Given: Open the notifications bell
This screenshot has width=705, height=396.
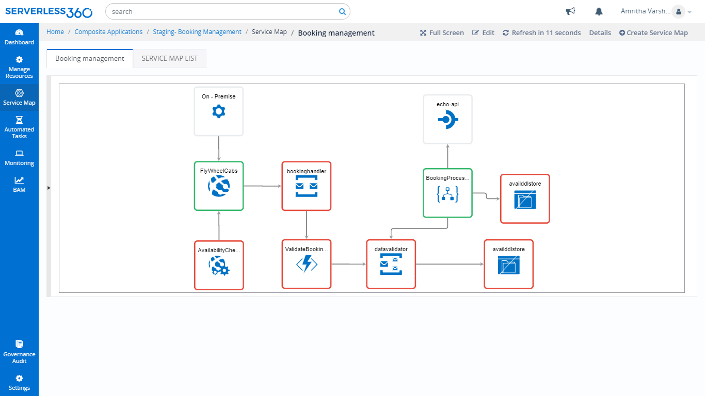Looking at the screenshot, I should [x=599, y=11].
